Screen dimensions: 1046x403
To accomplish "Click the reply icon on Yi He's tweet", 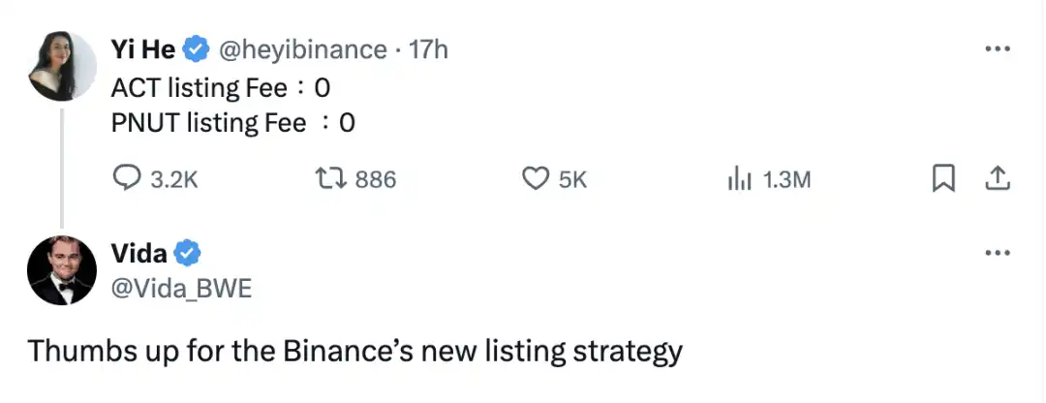I will point(129,178).
